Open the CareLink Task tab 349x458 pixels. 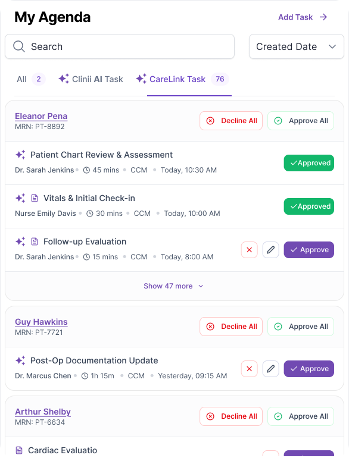tap(183, 79)
